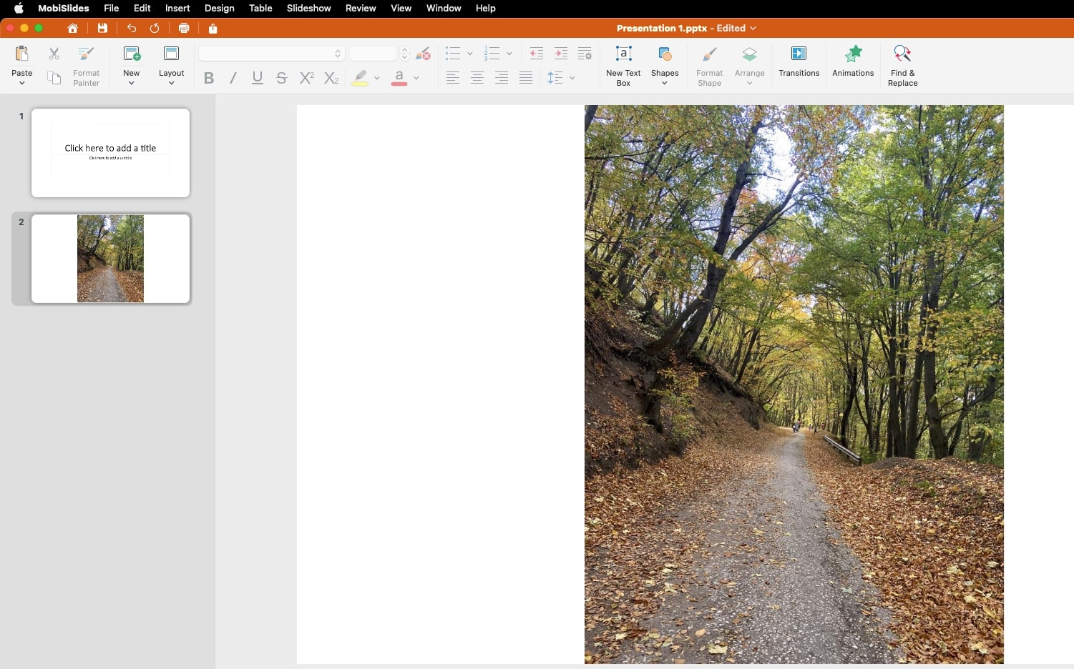The height and width of the screenshot is (669, 1074).
Task: Click the Paste button
Action: (21, 64)
